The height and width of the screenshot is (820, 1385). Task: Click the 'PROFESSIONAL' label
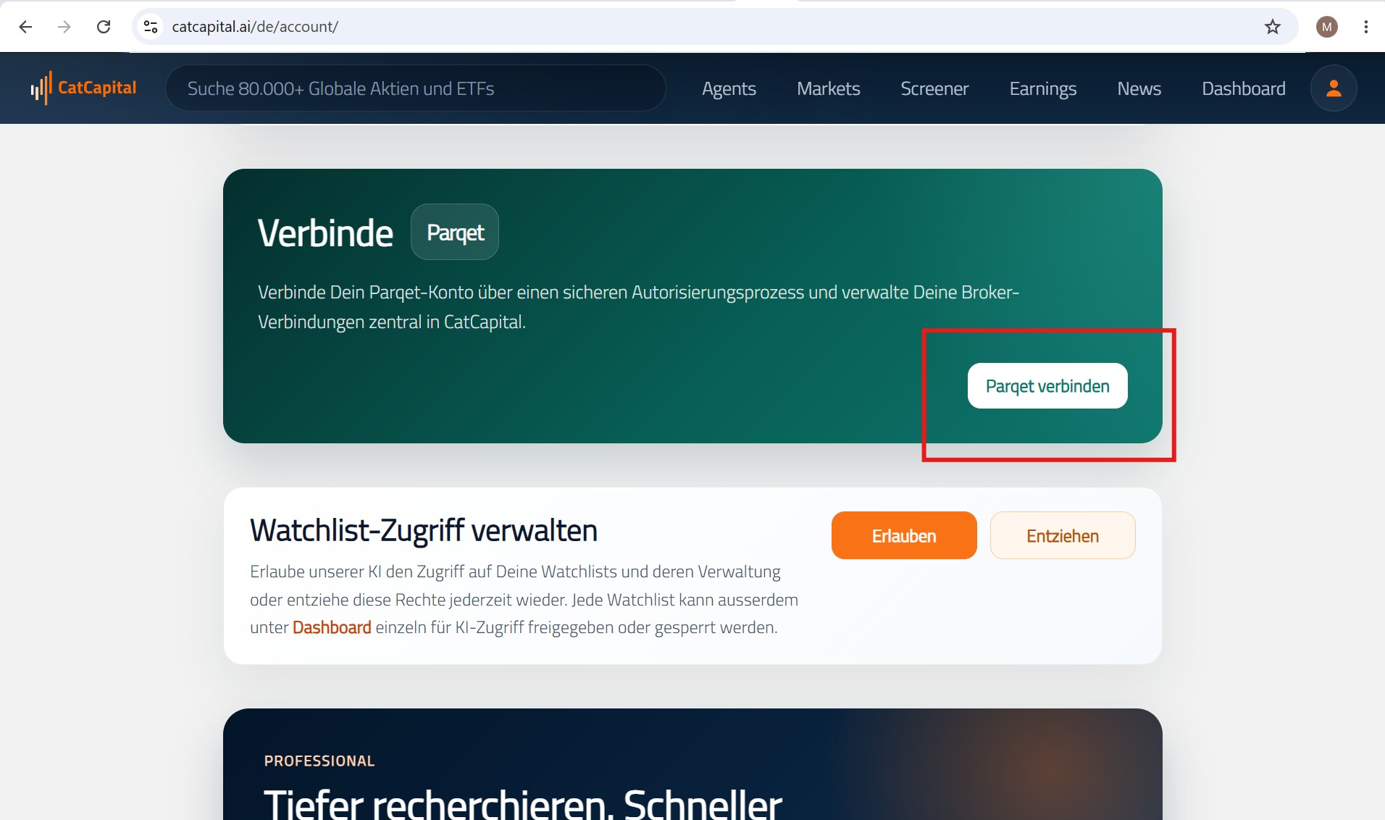(319, 761)
